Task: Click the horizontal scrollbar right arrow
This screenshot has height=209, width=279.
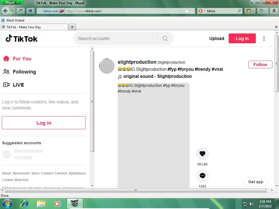Action: coord(272,190)
